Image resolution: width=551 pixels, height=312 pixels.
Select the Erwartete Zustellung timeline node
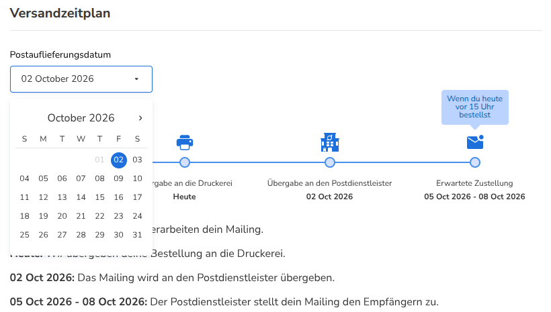(475, 162)
